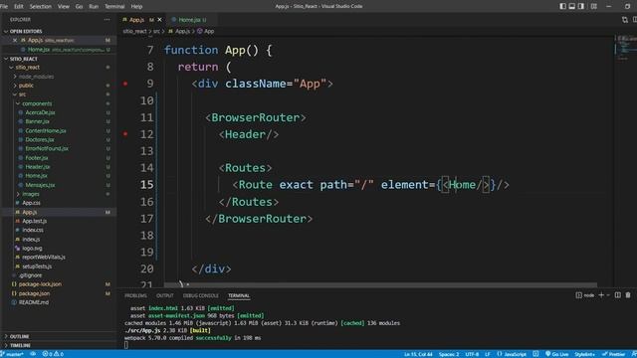Viewport: 637px width, 358px height.
Task: Open App.test.js file
Action: [34, 221]
